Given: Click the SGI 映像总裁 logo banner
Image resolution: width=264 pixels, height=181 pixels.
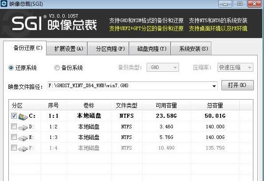Looking at the screenshot, I should tap(54, 23).
